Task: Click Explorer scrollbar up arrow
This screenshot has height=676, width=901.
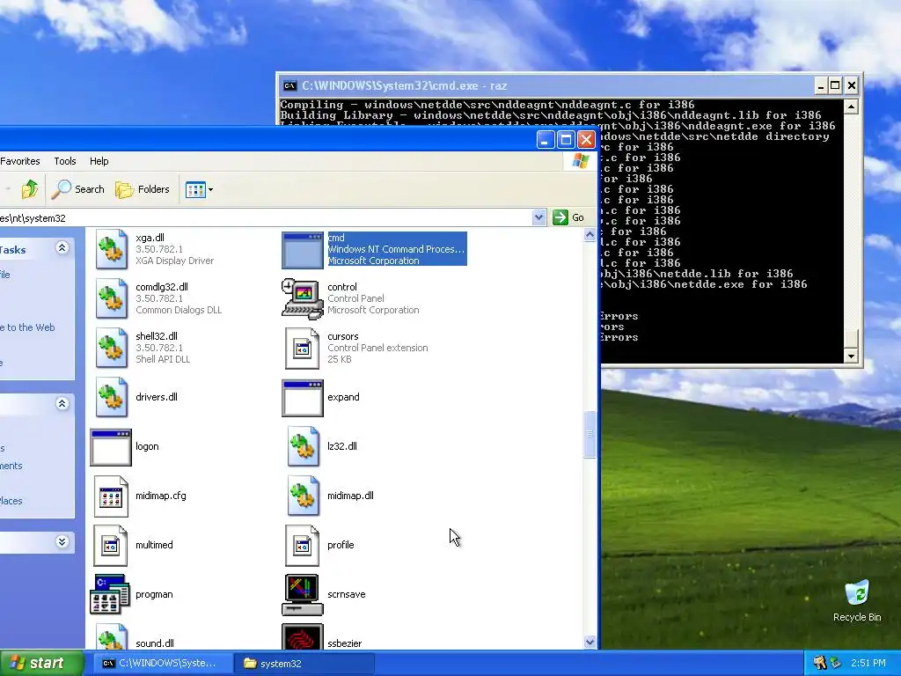Action: pos(590,234)
